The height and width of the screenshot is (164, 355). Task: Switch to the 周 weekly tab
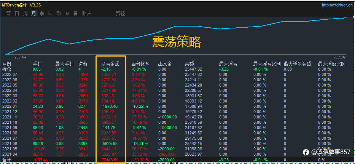coord(25,13)
